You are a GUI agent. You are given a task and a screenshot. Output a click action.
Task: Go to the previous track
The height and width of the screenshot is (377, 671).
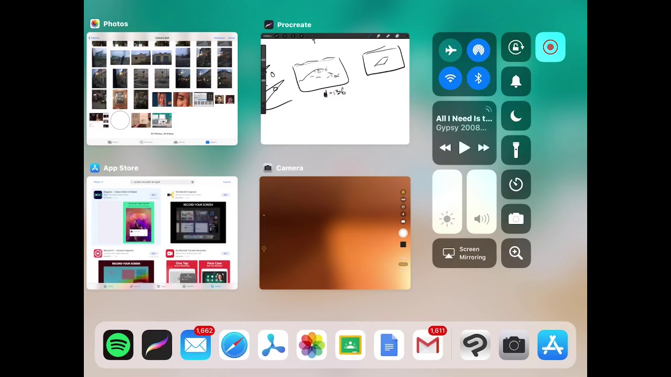tap(445, 148)
